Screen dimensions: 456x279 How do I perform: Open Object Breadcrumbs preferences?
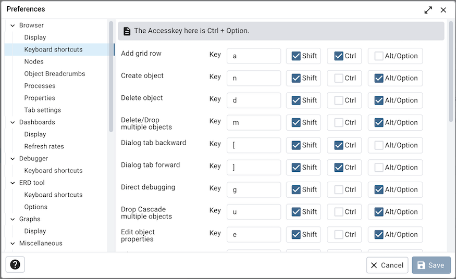55,74
